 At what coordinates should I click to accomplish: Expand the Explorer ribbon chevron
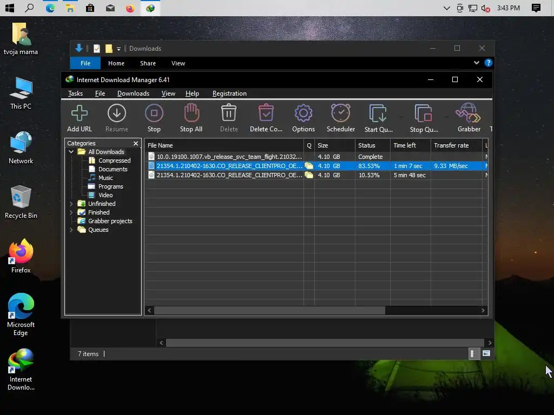476,63
